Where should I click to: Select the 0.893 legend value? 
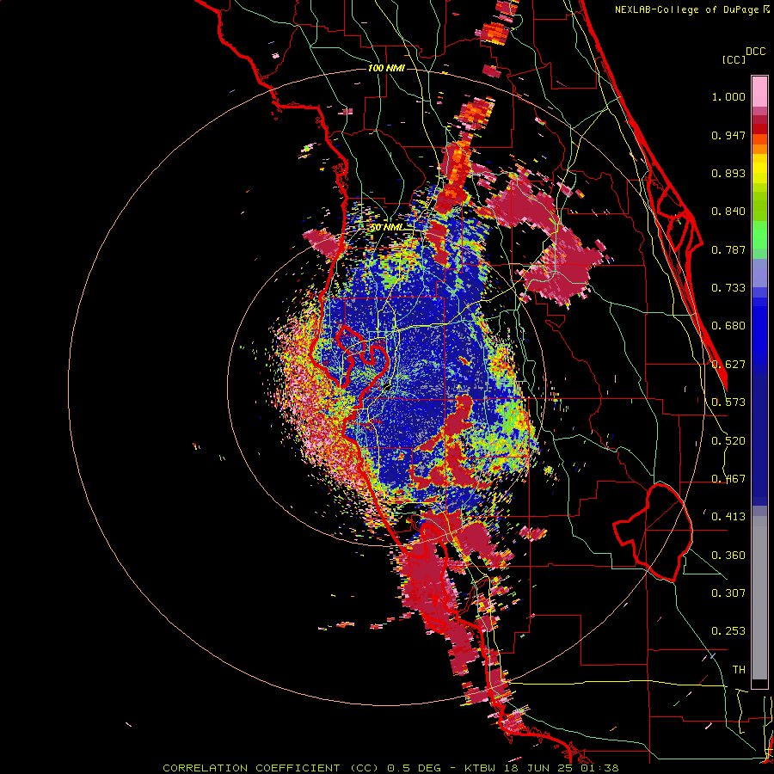(728, 173)
